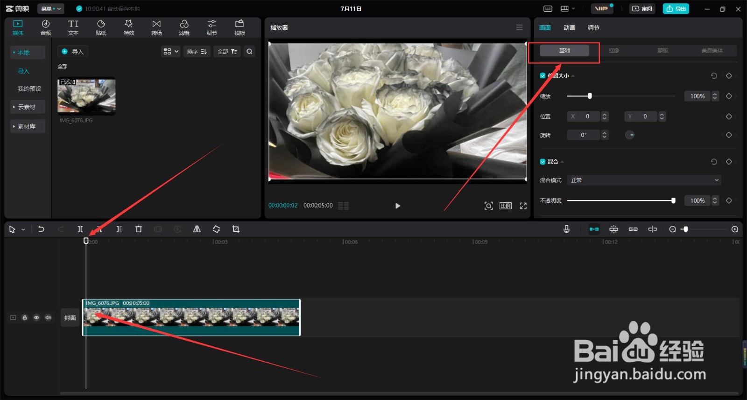
Task: Toggle auto snapping in timeline
Action: point(613,229)
